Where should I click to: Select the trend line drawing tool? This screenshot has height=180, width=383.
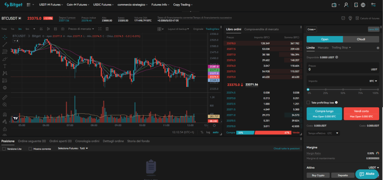click(5, 44)
